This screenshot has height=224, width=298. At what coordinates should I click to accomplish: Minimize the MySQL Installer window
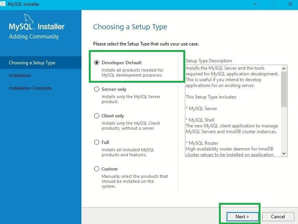tap(255, 4)
